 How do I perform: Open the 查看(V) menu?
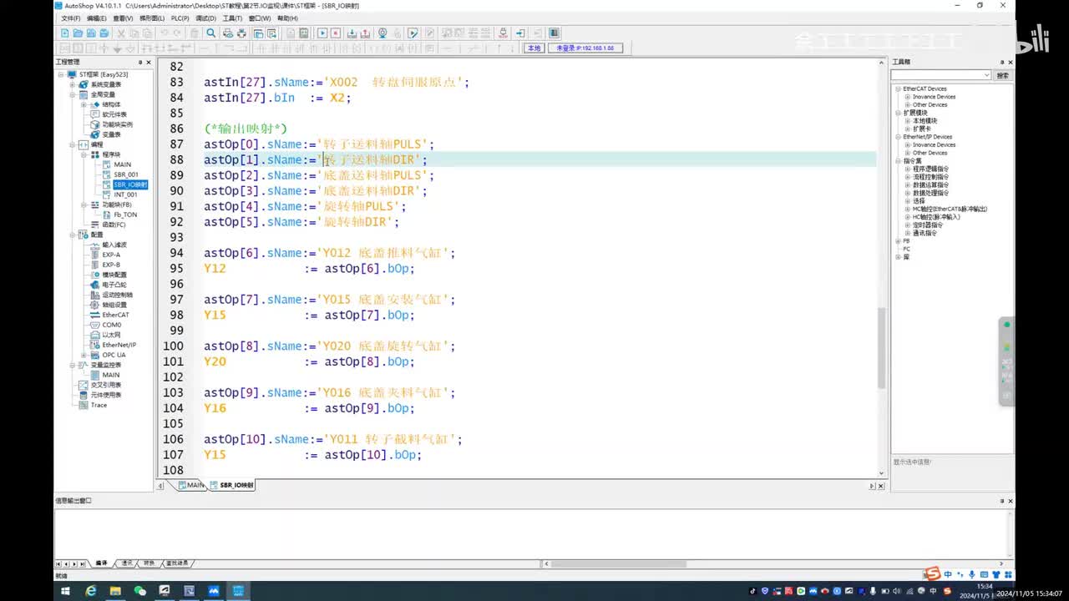point(123,18)
